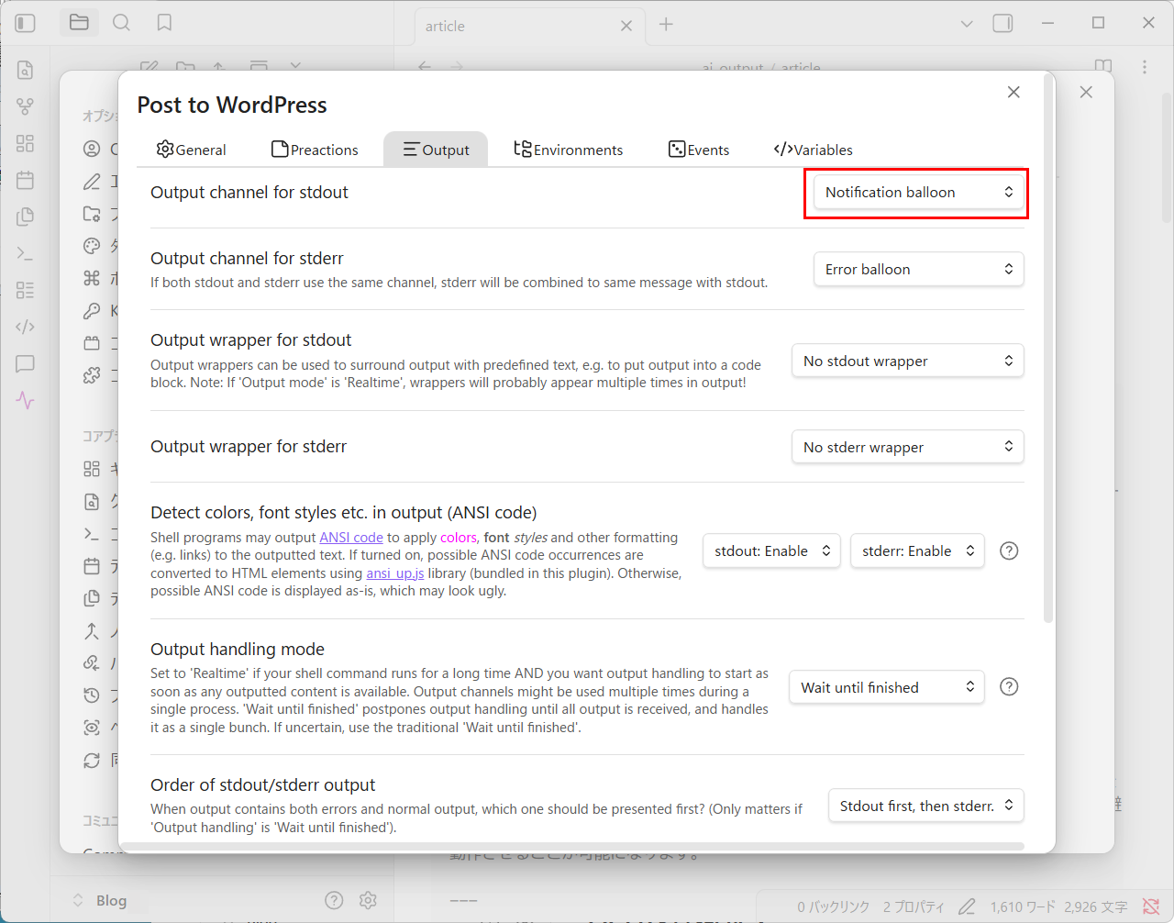Follow the 'ANSI code' link

351,538
